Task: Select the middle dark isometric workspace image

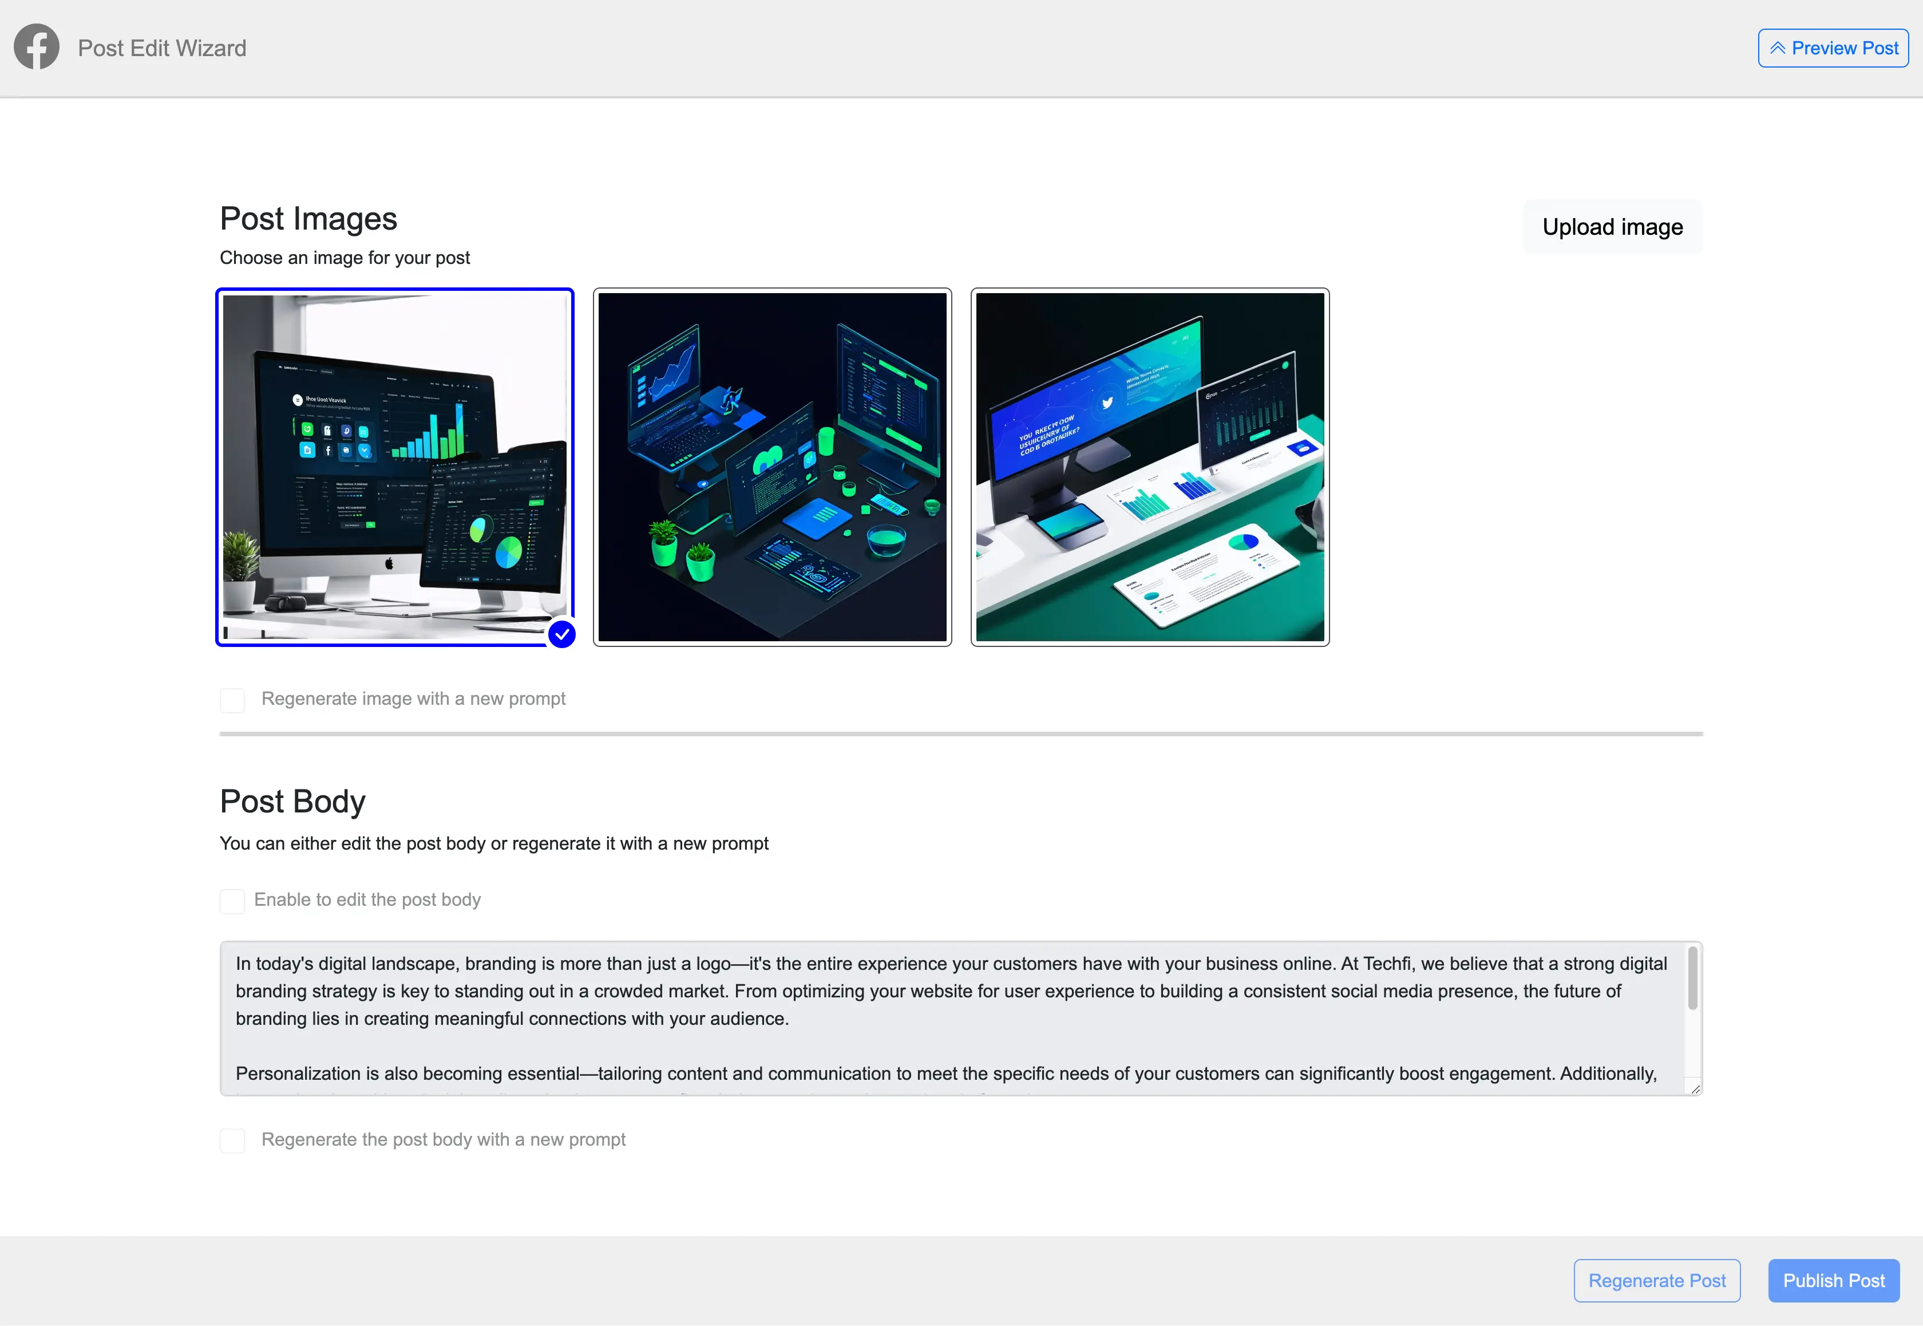Action: click(771, 466)
